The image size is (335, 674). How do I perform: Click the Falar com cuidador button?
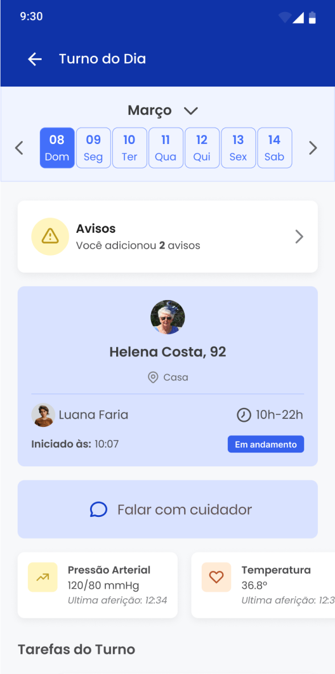click(167, 509)
